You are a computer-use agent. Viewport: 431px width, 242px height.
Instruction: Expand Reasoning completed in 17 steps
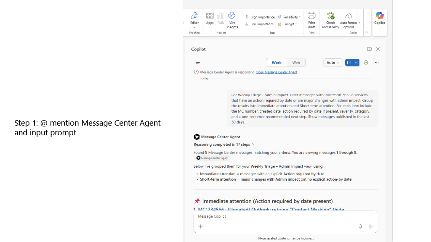coord(224,145)
